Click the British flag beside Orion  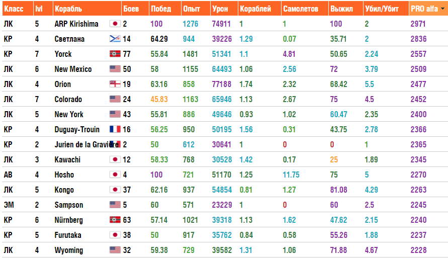click(x=115, y=84)
